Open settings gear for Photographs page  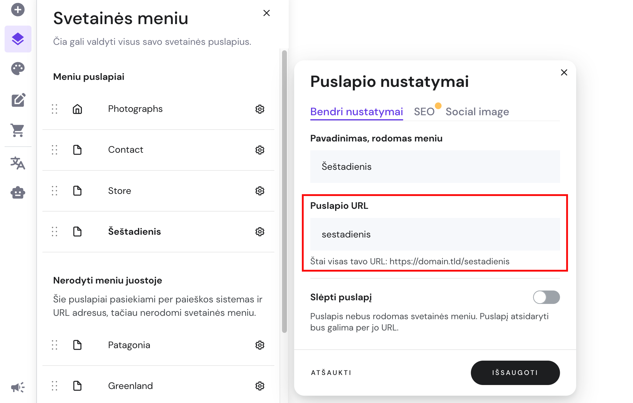260,109
